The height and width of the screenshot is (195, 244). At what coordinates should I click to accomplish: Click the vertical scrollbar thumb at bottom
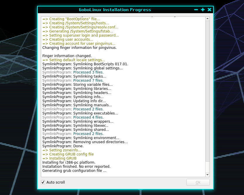207,167
